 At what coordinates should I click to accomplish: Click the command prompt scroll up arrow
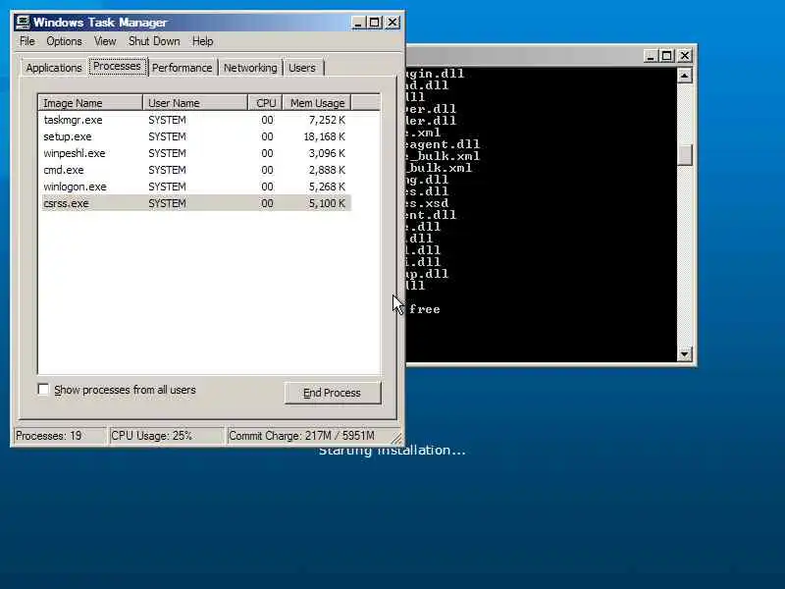684,76
